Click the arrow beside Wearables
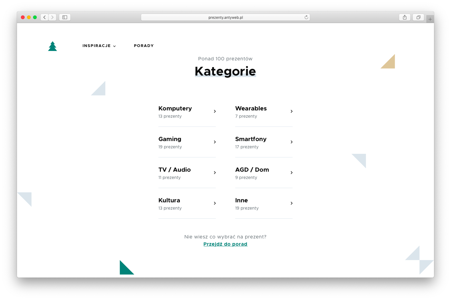The width and height of the screenshot is (451, 300). point(291,111)
